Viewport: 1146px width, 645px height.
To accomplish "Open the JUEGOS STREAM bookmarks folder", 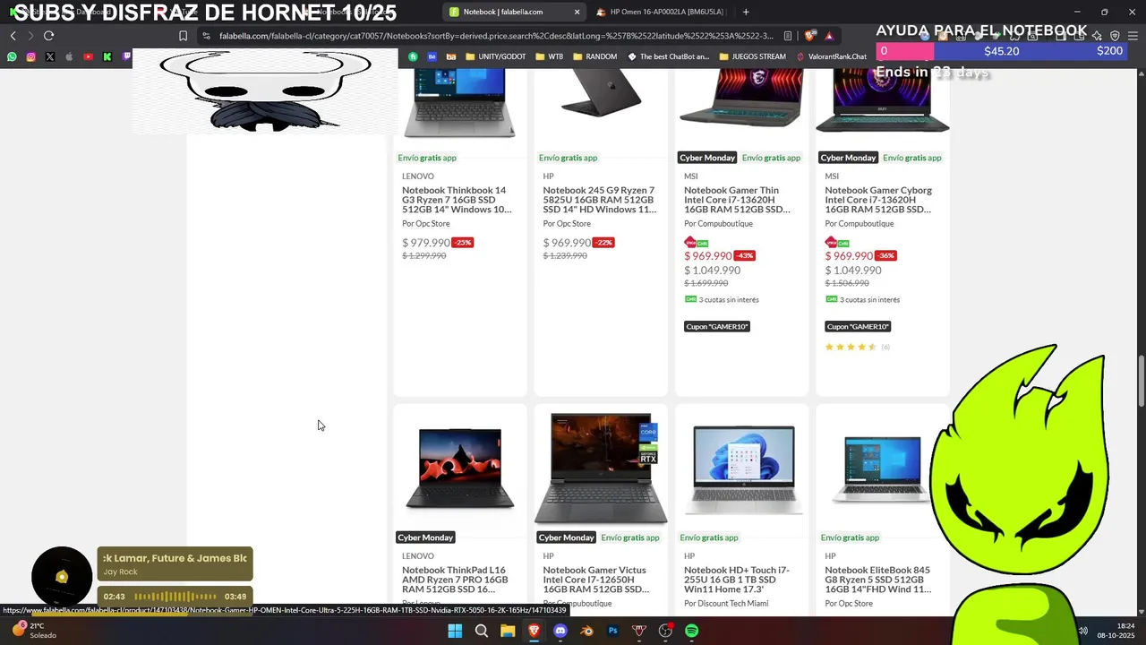I will click(x=752, y=56).
